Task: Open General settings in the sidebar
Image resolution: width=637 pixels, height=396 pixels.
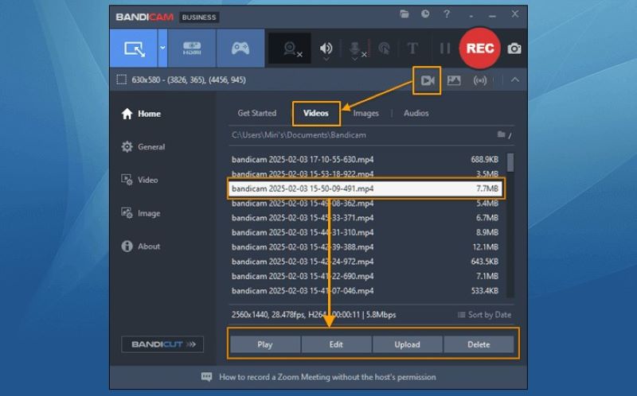Action: (x=143, y=147)
